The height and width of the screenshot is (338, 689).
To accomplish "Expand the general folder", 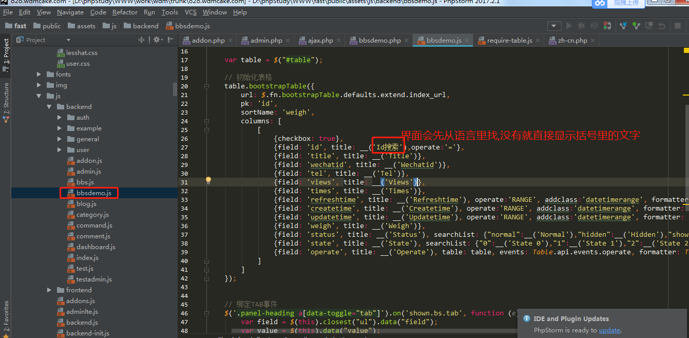I will point(60,139).
